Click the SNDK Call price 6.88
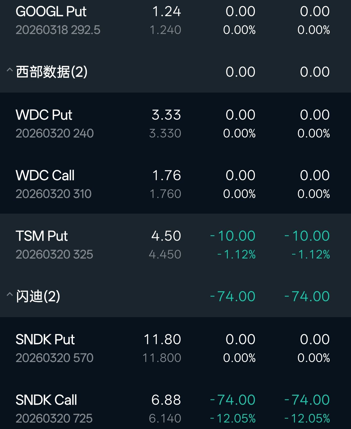This screenshot has width=351, height=429. point(166,400)
